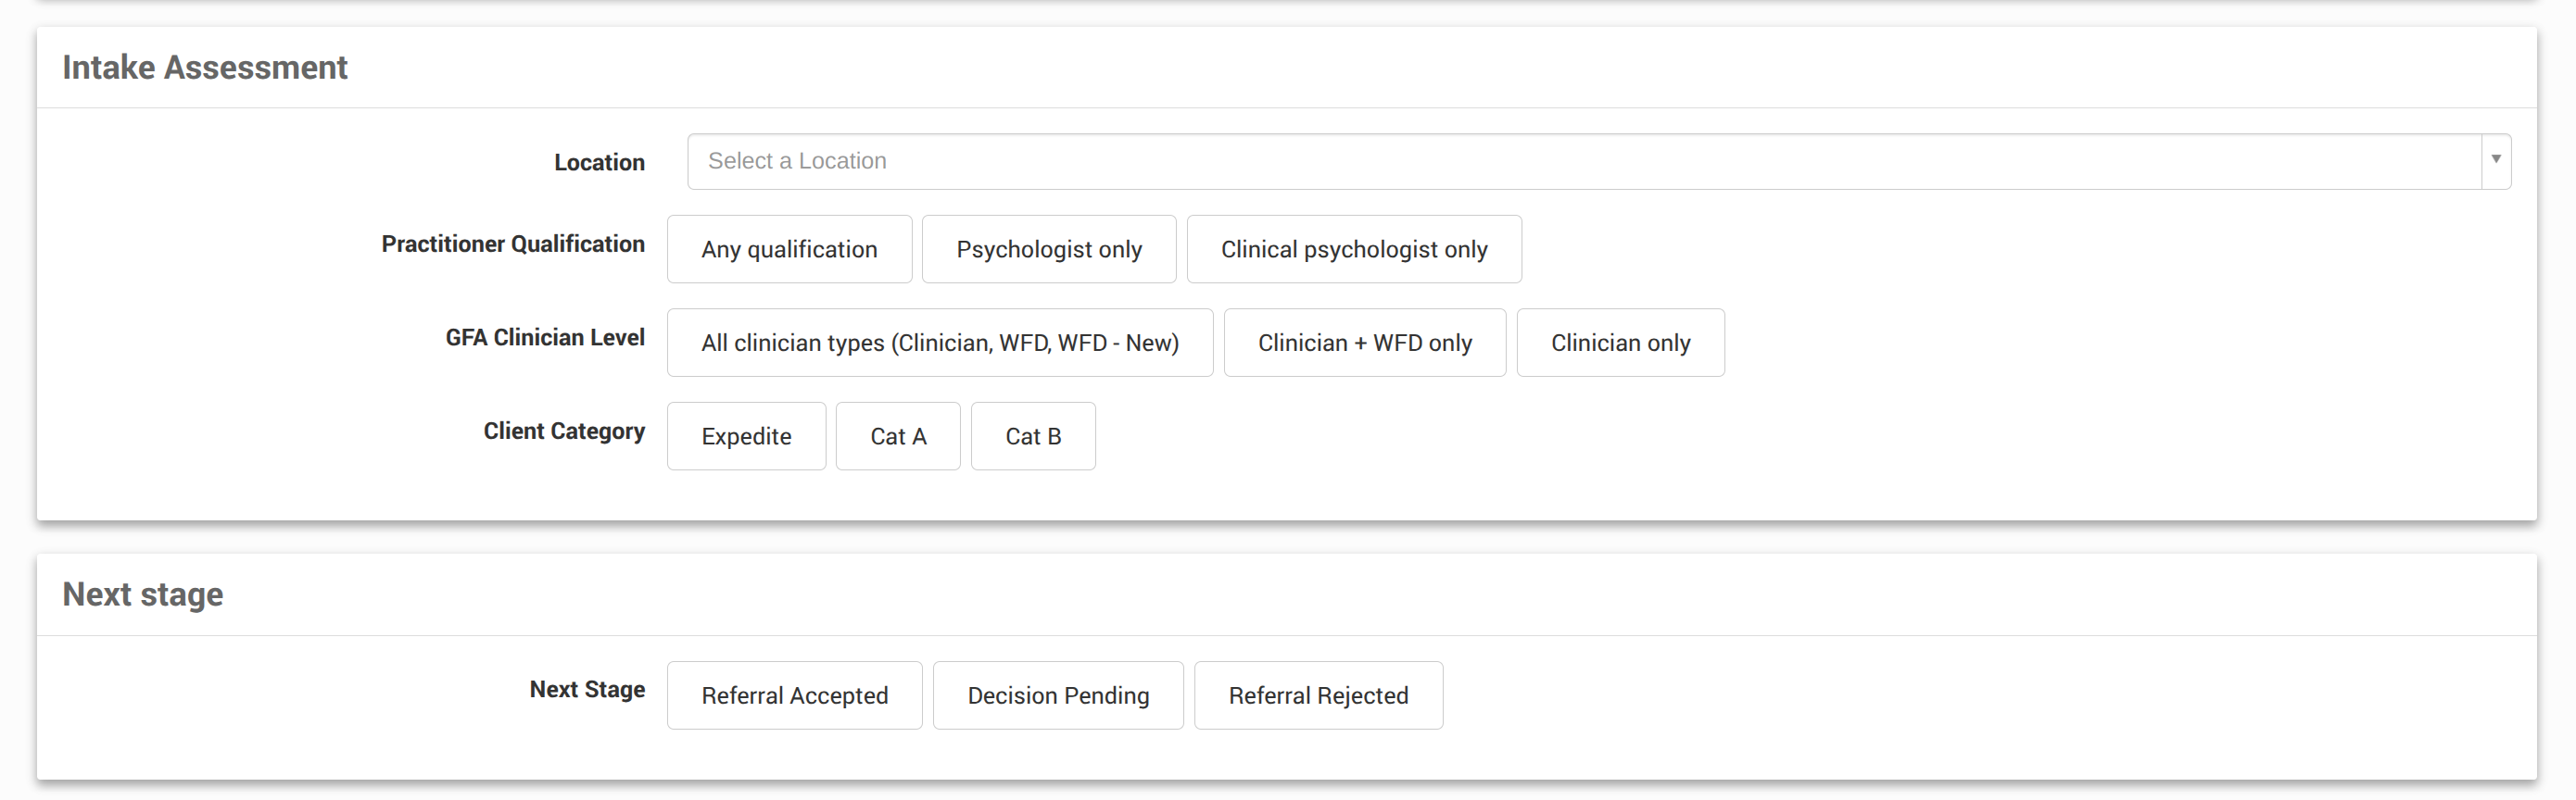This screenshot has height=800, width=2576.
Task: Click the Client Category label
Action: 564,431
